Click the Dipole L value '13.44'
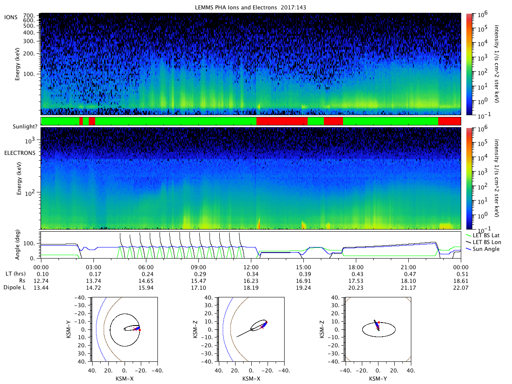The width and height of the screenshot is (512, 384). [x=41, y=288]
